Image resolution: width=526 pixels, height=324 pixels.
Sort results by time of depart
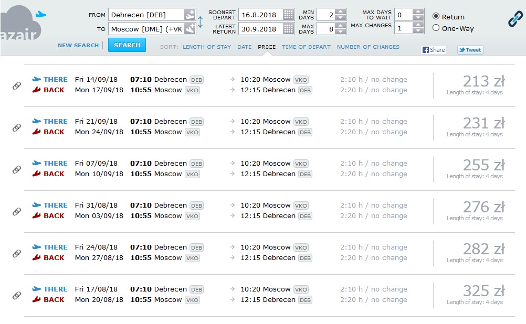point(306,47)
